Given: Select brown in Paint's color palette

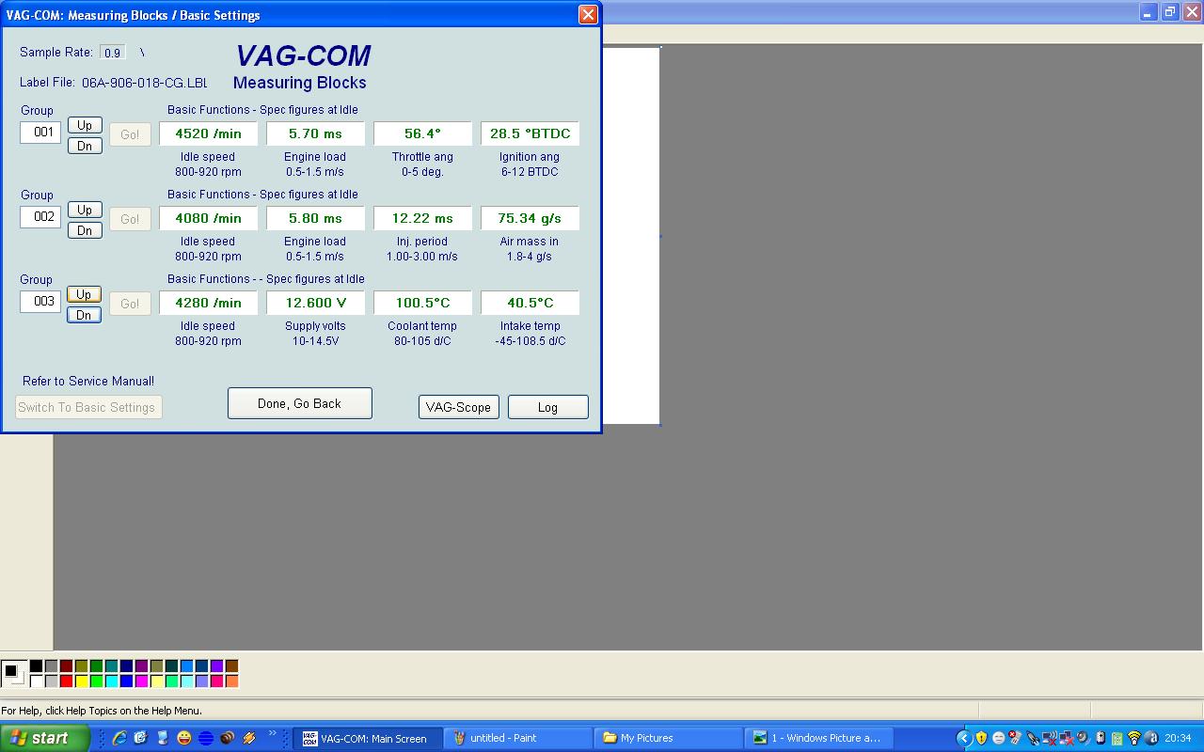Looking at the screenshot, I should click(x=231, y=666).
